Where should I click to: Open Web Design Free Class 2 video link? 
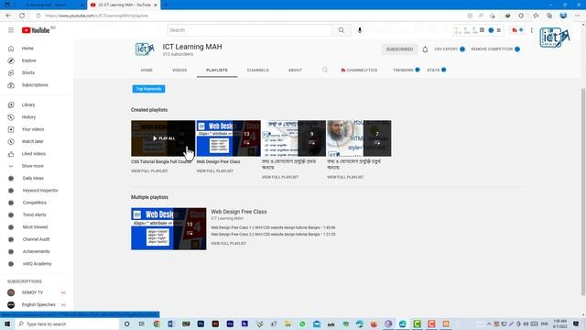[x=273, y=235]
